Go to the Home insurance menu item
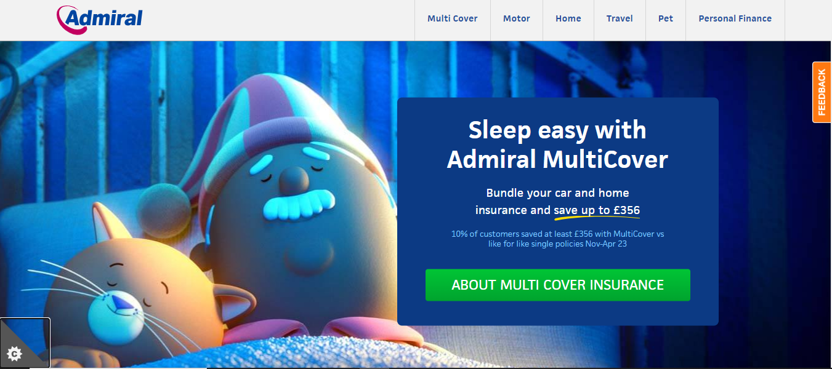Screen dimensions: 832x369 point(568,18)
